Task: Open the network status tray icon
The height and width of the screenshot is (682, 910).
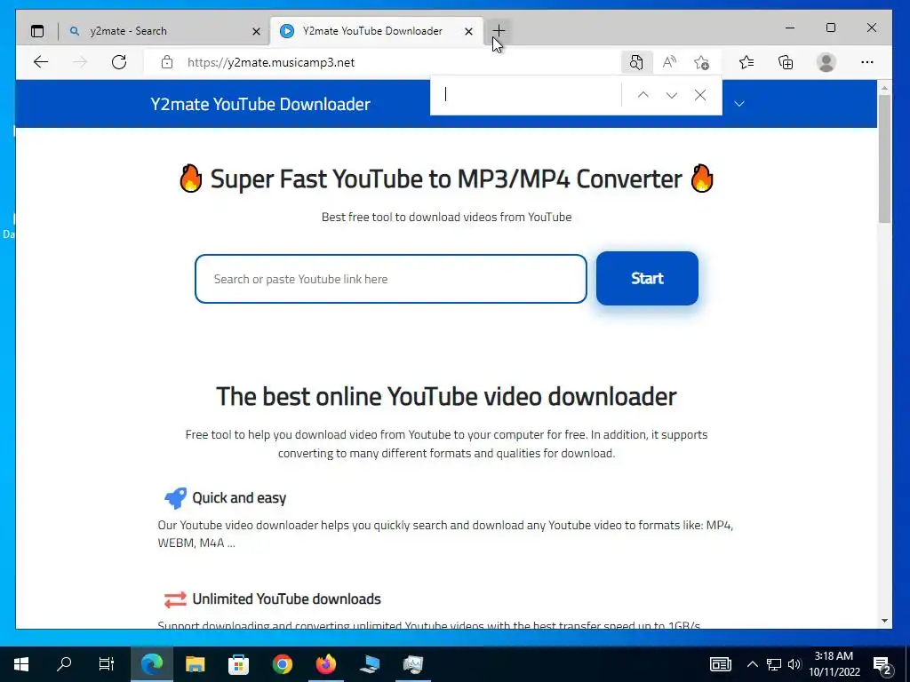Action: 774,664
